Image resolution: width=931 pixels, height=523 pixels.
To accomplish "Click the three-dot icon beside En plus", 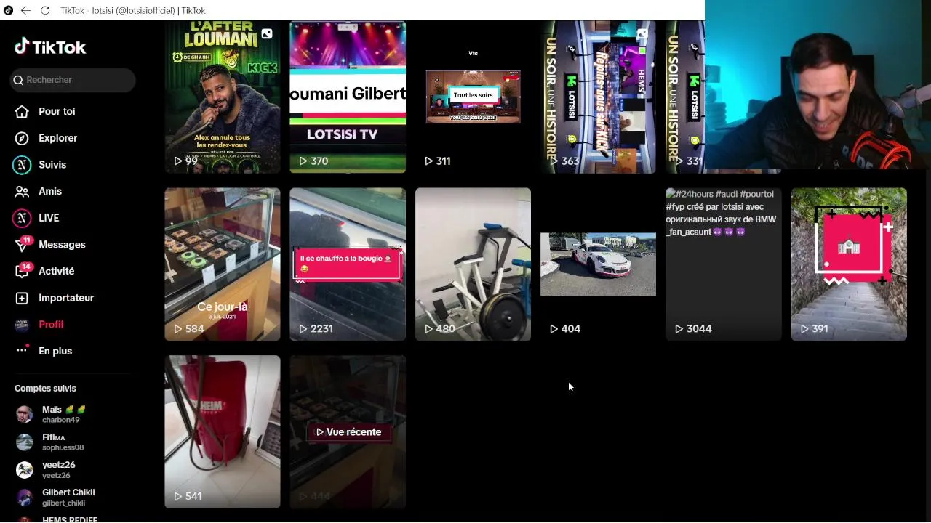I will click(22, 350).
